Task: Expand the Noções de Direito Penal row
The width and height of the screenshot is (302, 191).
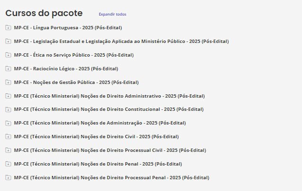Action: point(98,164)
